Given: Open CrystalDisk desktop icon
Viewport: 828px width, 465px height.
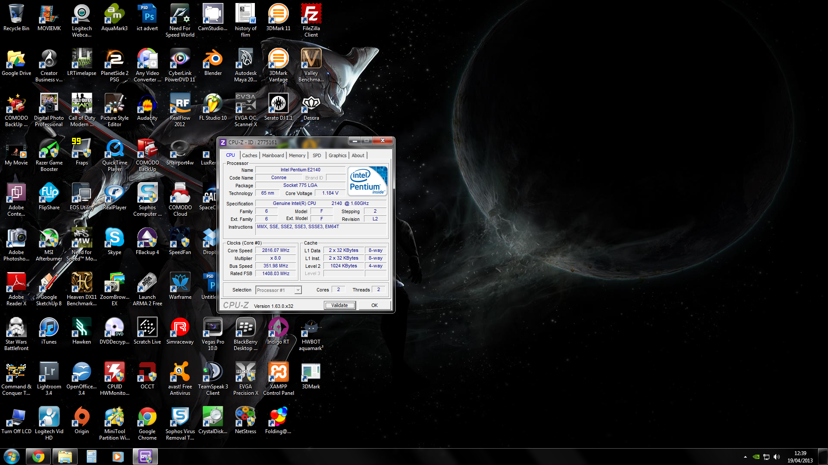Looking at the screenshot, I should [213, 420].
